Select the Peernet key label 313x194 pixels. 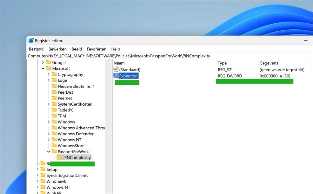[65, 98]
